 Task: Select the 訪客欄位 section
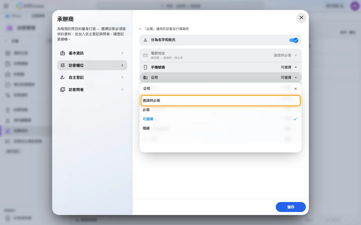[92, 65]
